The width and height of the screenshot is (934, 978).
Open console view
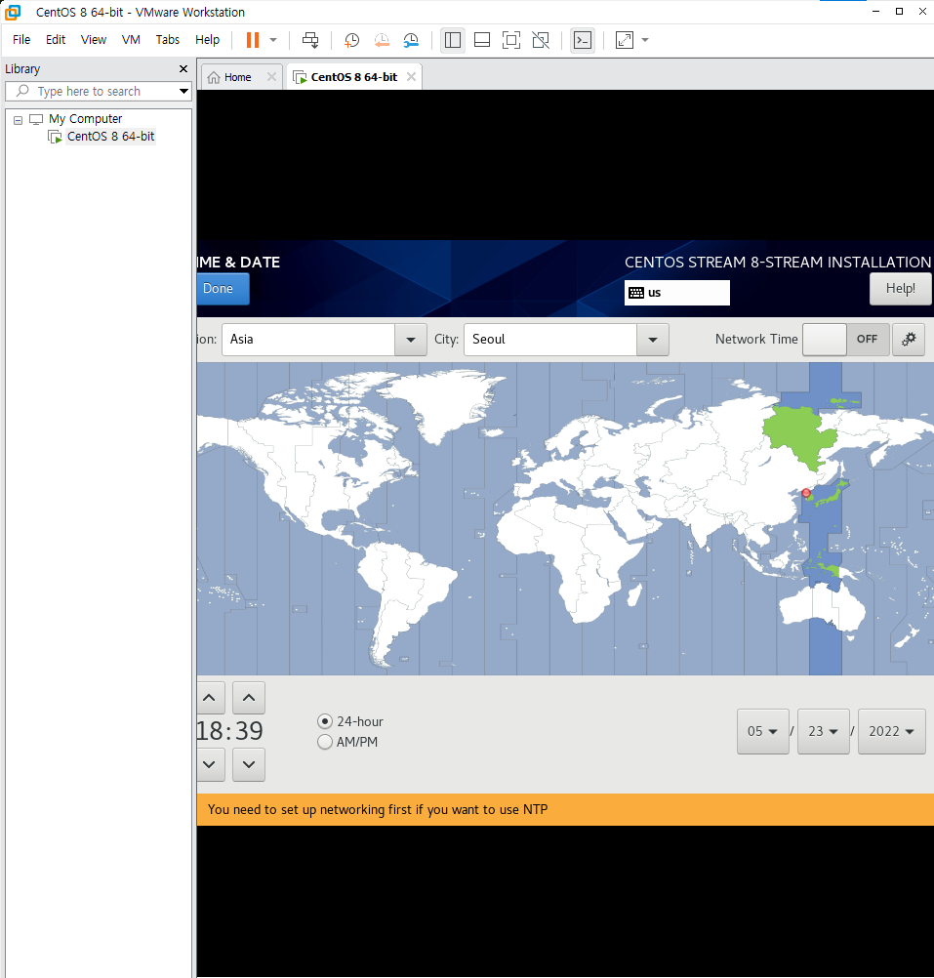(583, 40)
